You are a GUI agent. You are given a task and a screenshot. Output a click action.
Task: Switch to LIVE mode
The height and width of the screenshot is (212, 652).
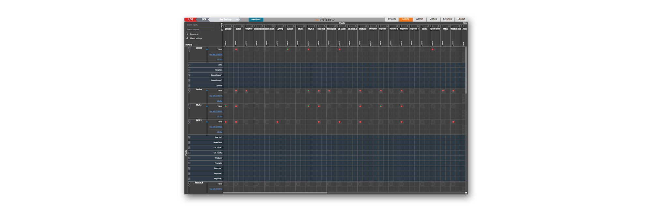click(x=191, y=20)
